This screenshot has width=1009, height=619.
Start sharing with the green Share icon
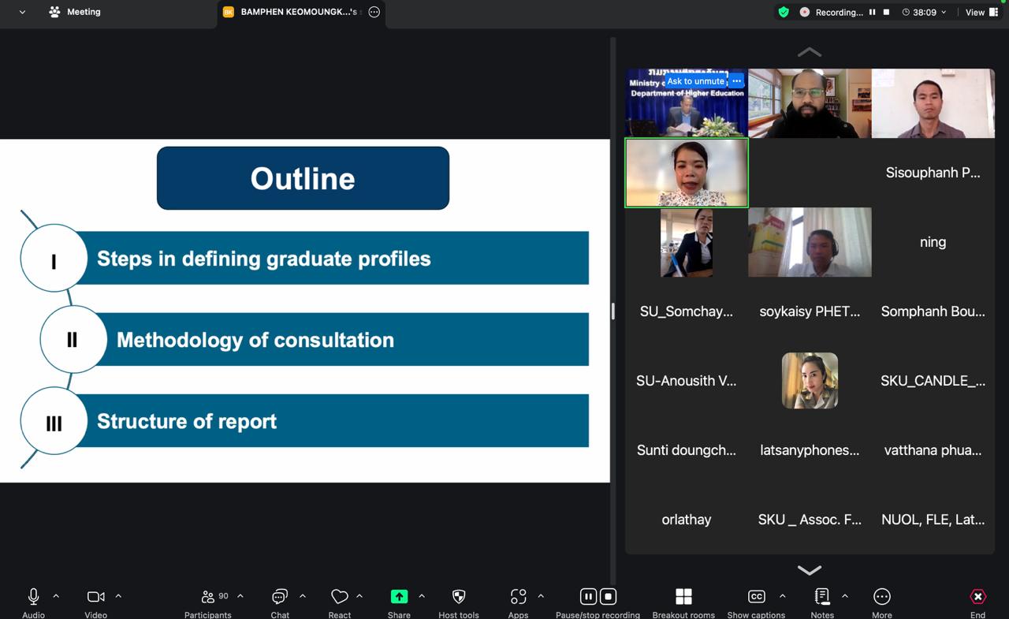[399, 598]
